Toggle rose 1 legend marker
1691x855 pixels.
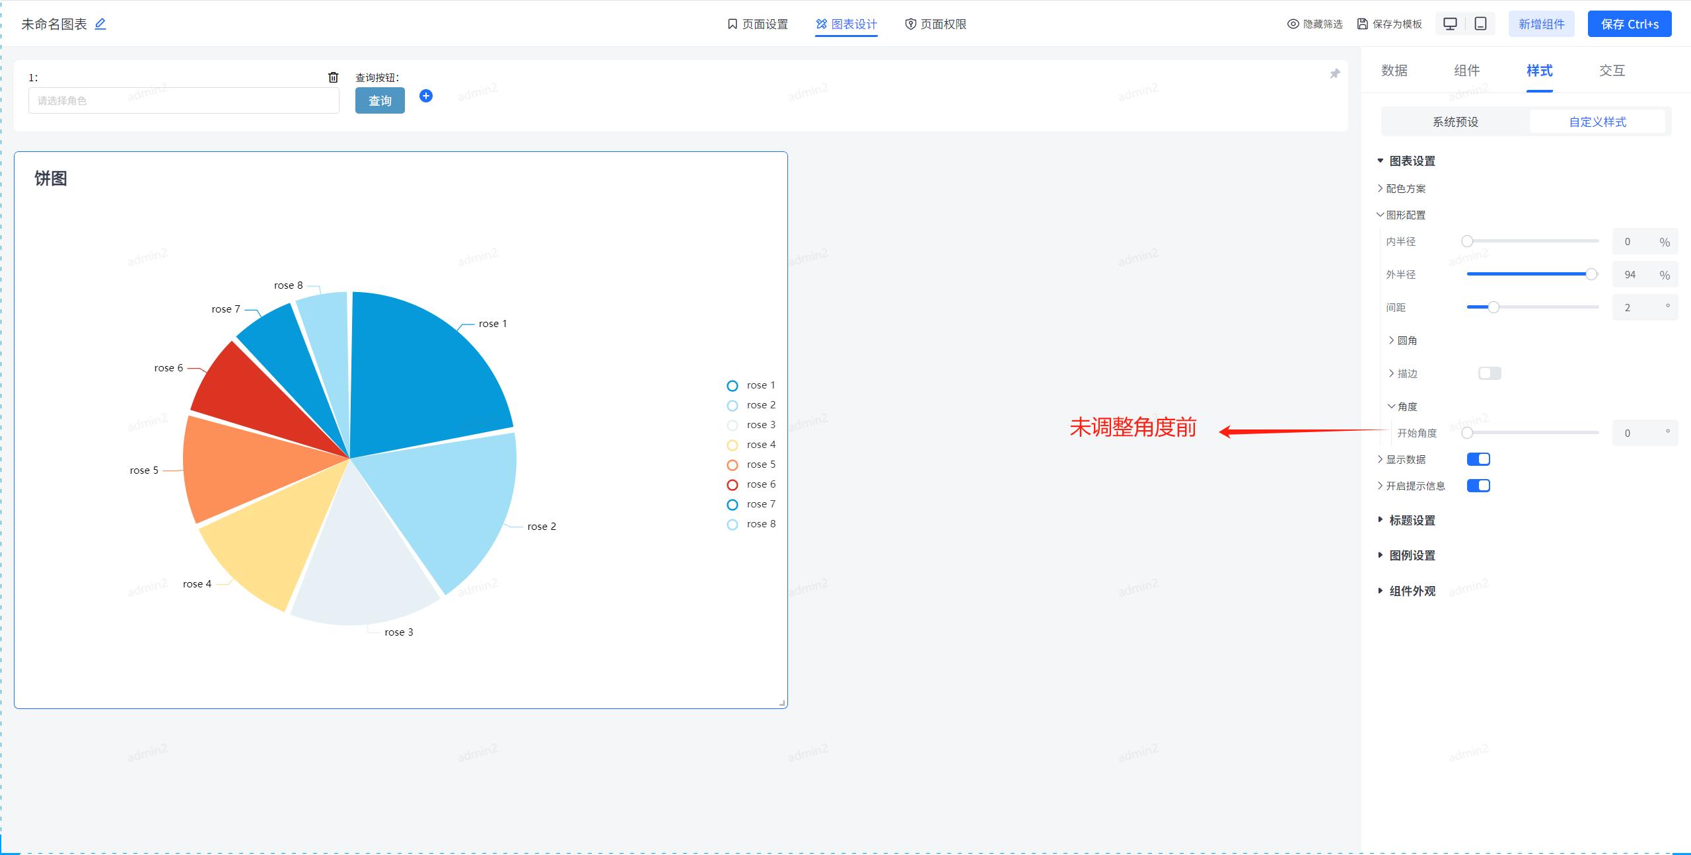point(732,386)
